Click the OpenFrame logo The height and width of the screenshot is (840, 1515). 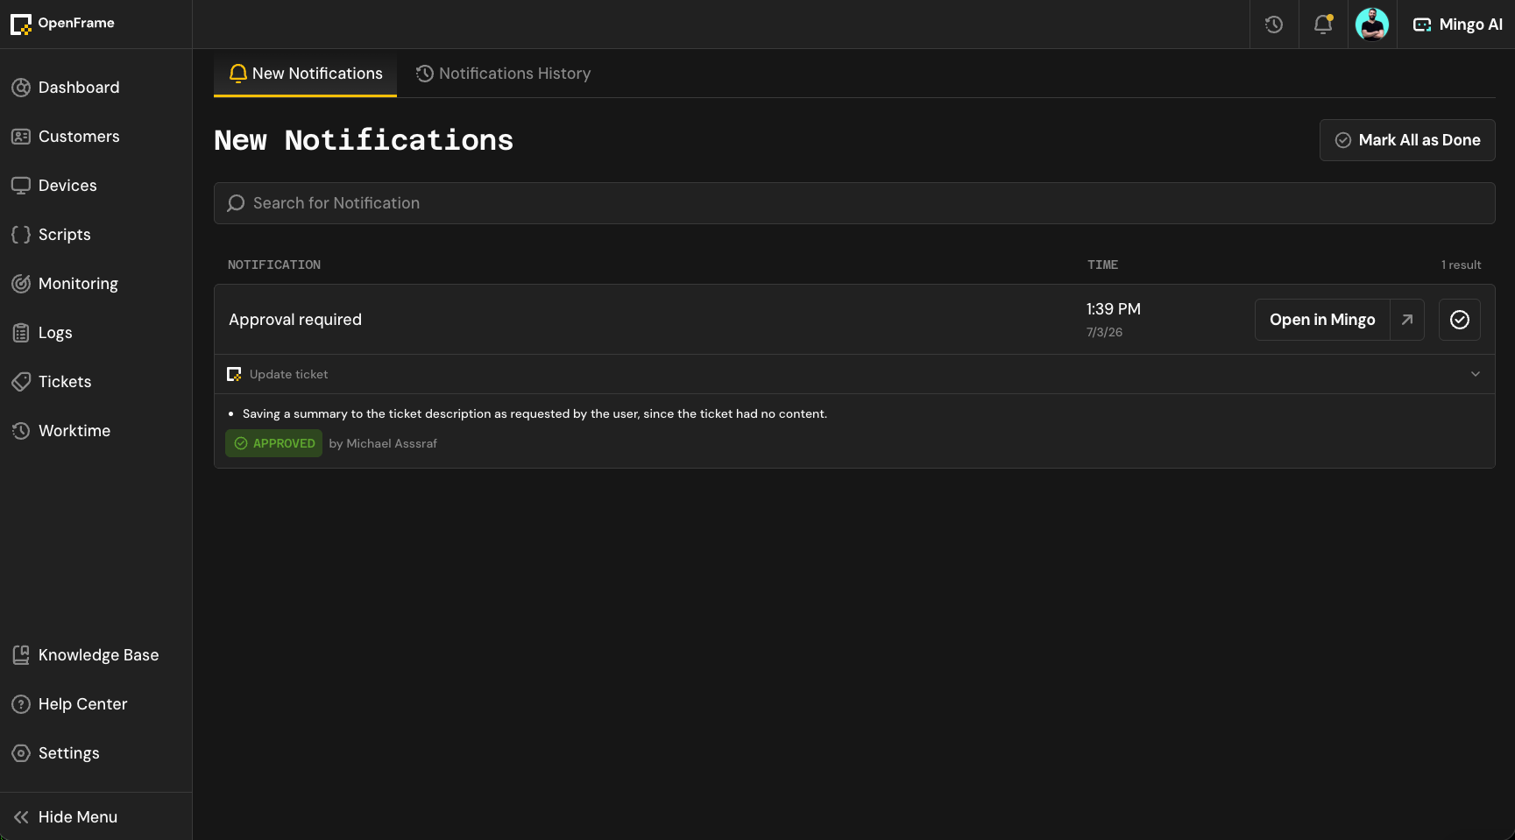click(62, 24)
